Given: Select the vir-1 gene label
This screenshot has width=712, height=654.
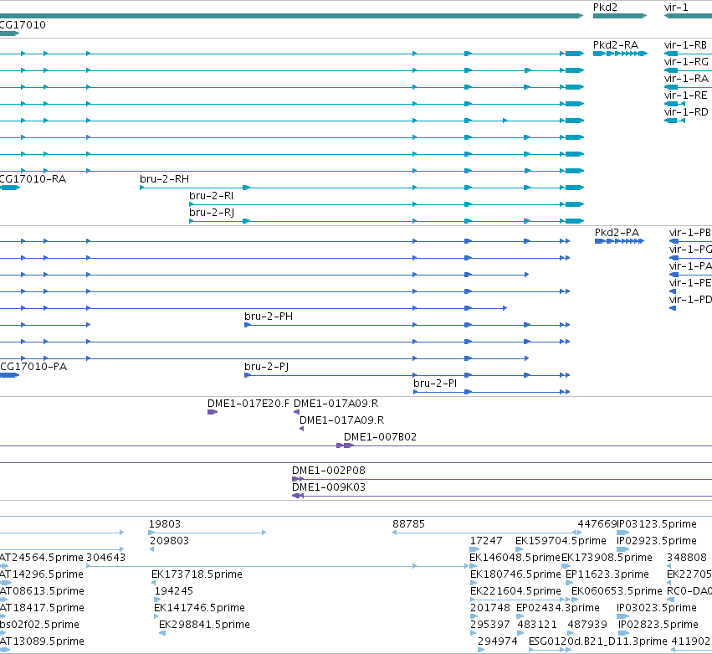Looking at the screenshot, I should pos(676,8).
